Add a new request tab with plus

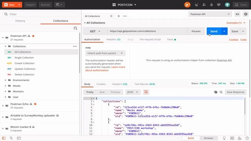pos(118,16)
